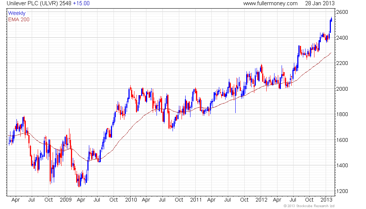Viewport: 366px width, 209px height.
Task: Click the 2012 year marker on axis
Action: click(261, 200)
